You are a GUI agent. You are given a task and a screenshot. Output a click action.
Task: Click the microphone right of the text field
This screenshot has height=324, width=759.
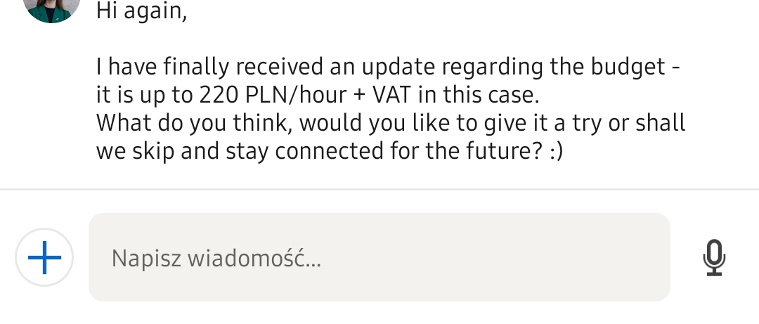pyautogui.click(x=714, y=257)
